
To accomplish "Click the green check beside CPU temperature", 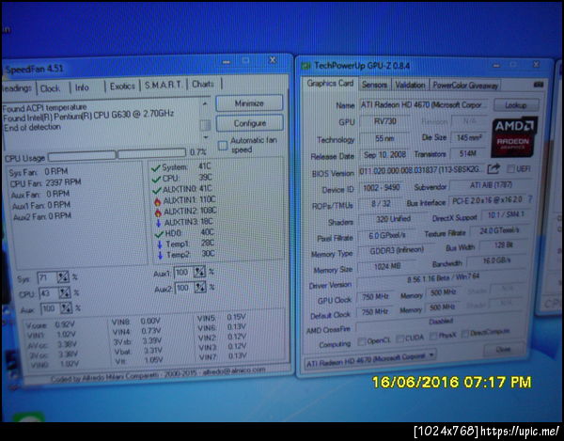I will [156, 180].
